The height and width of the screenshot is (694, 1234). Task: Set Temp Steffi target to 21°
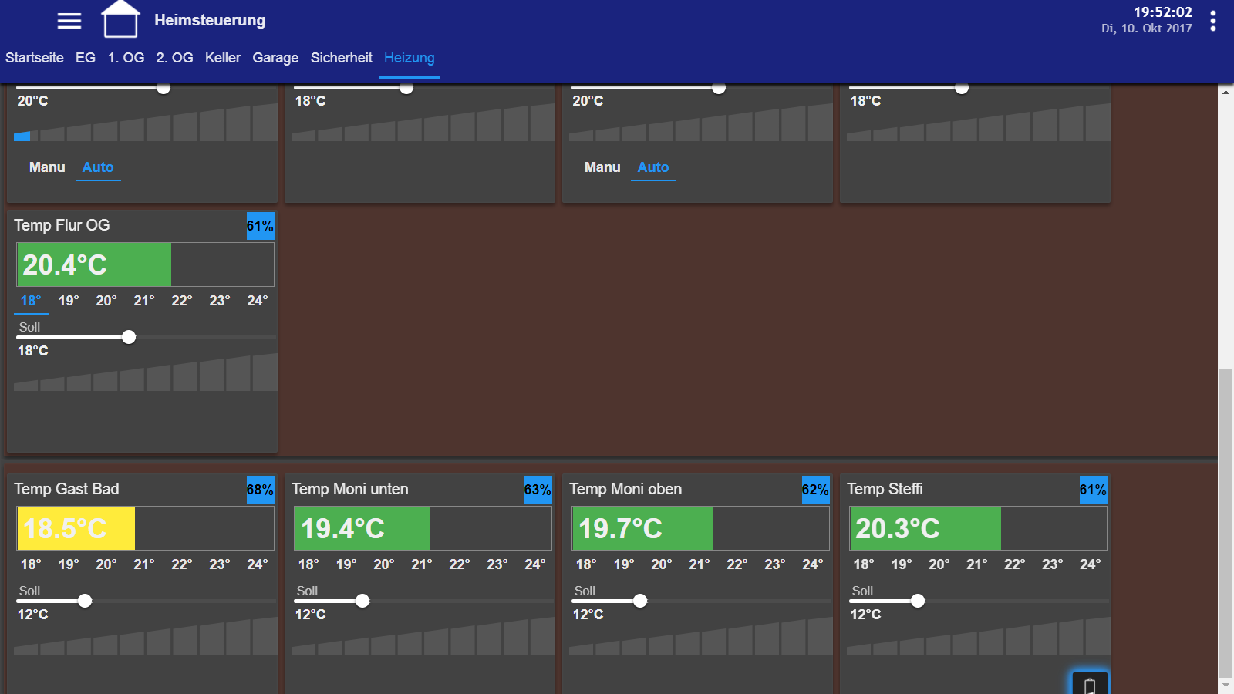(x=977, y=564)
